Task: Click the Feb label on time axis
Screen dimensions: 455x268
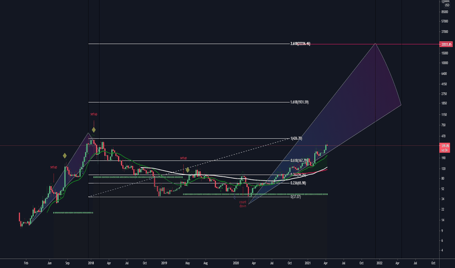Action: click(x=26, y=263)
